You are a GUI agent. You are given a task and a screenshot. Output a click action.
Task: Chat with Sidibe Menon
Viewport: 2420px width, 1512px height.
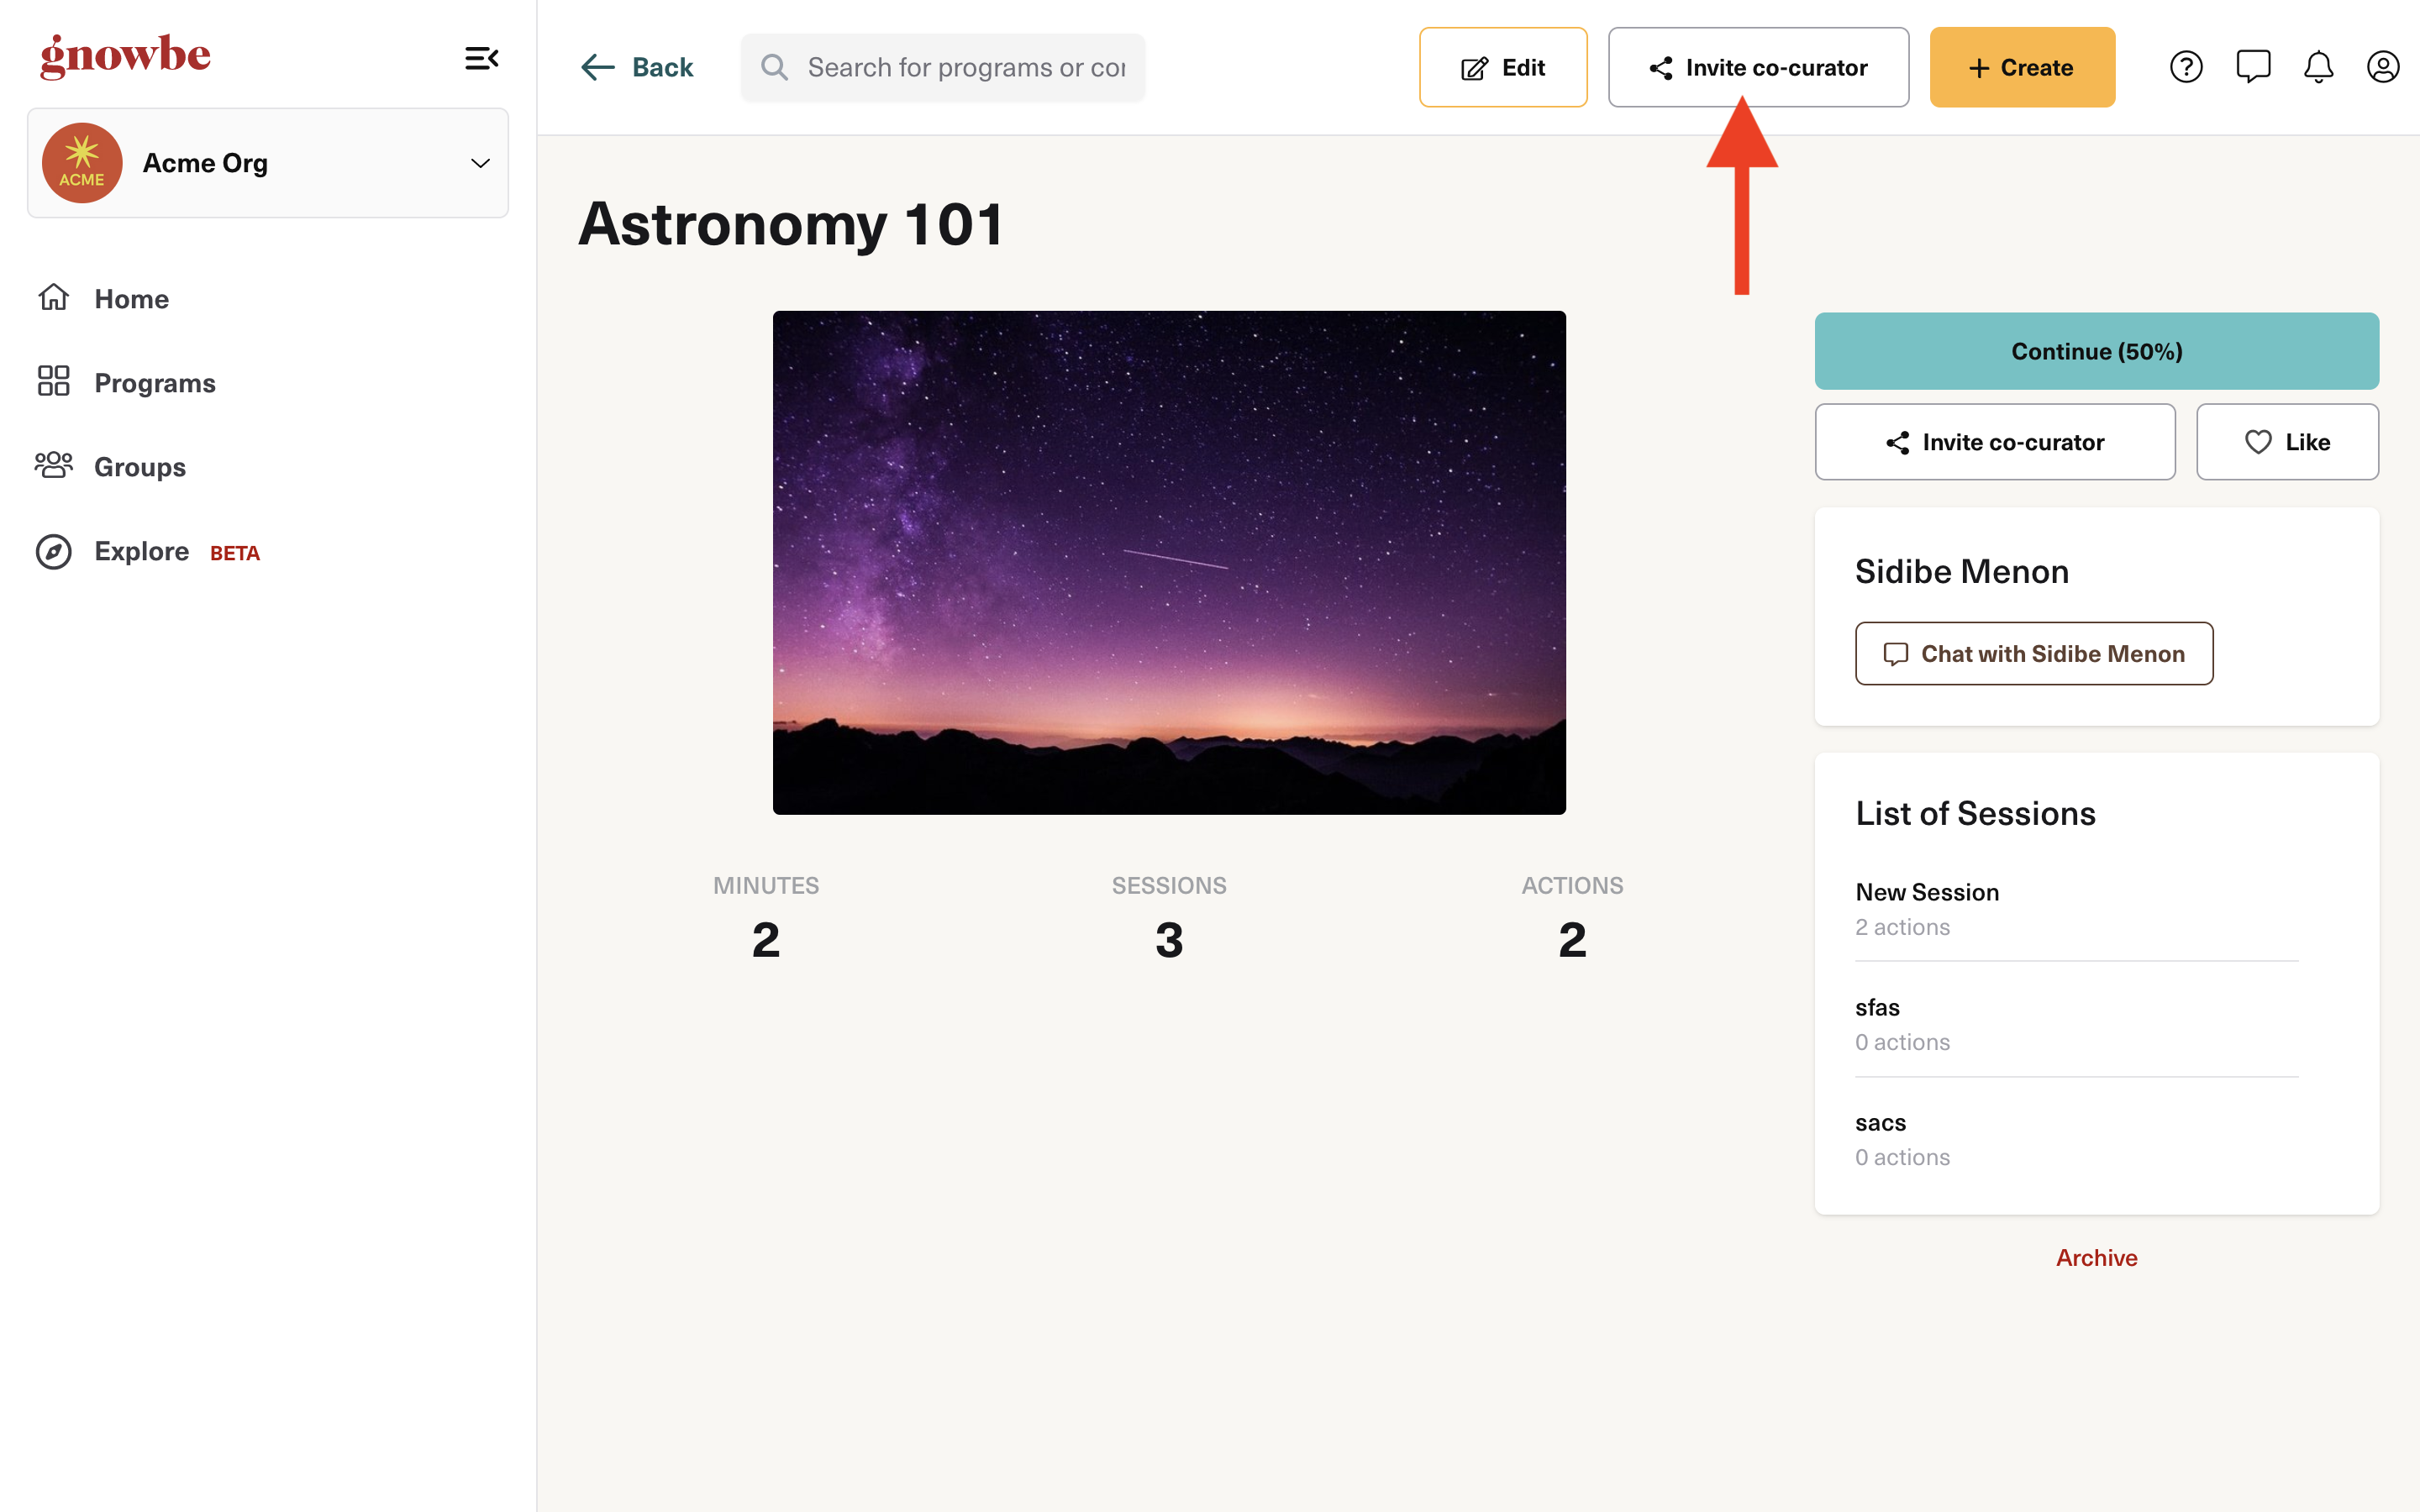[x=2034, y=654]
